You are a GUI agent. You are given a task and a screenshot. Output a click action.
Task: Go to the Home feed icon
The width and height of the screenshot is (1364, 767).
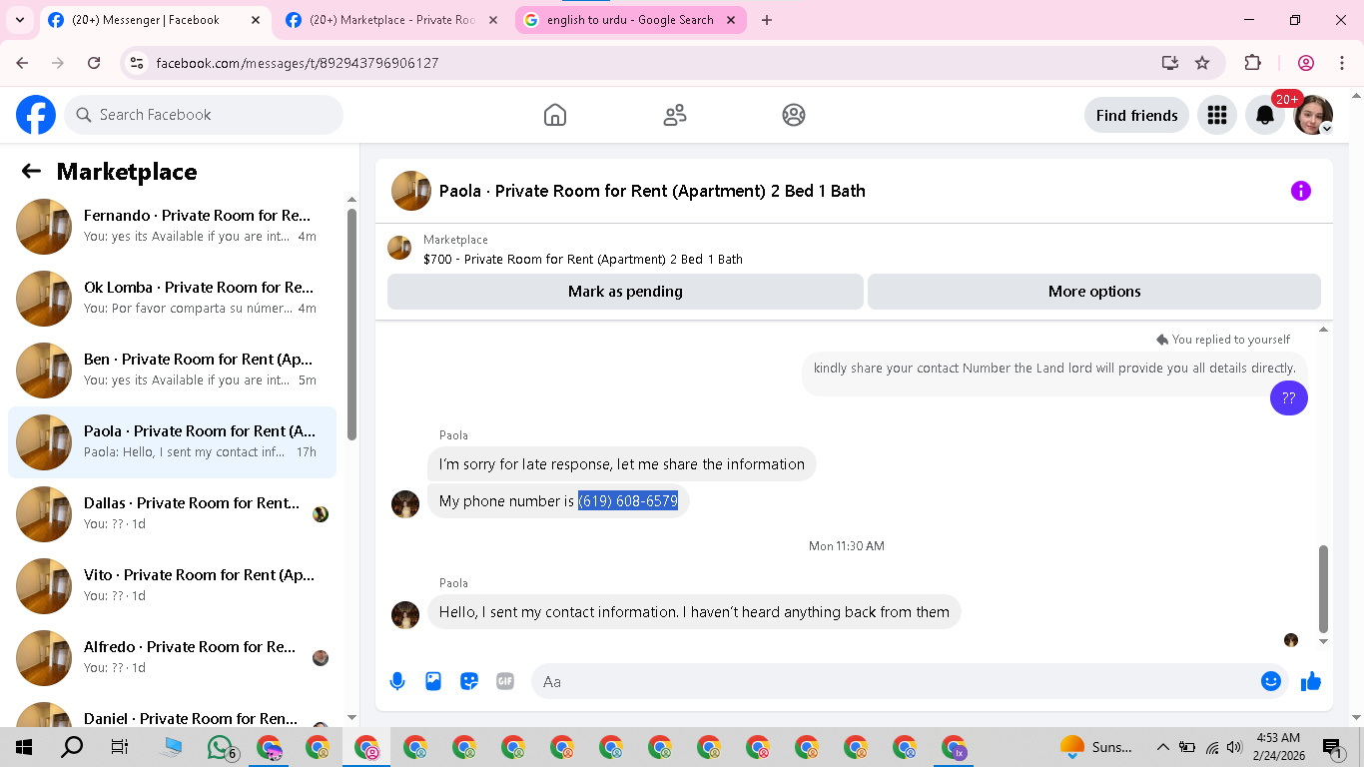[x=555, y=115]
